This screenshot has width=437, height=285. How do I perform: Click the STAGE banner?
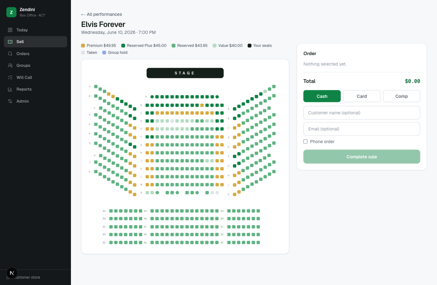(185, 73)
